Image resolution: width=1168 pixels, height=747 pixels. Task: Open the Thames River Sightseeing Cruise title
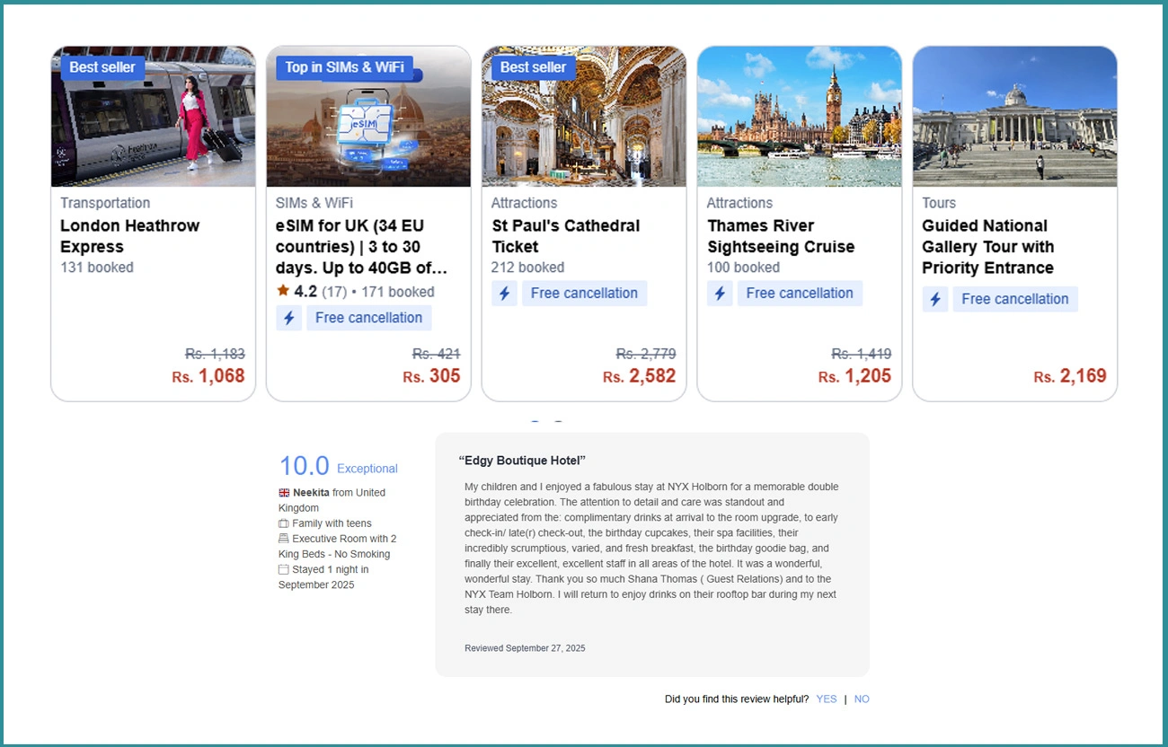pos(780,236)
